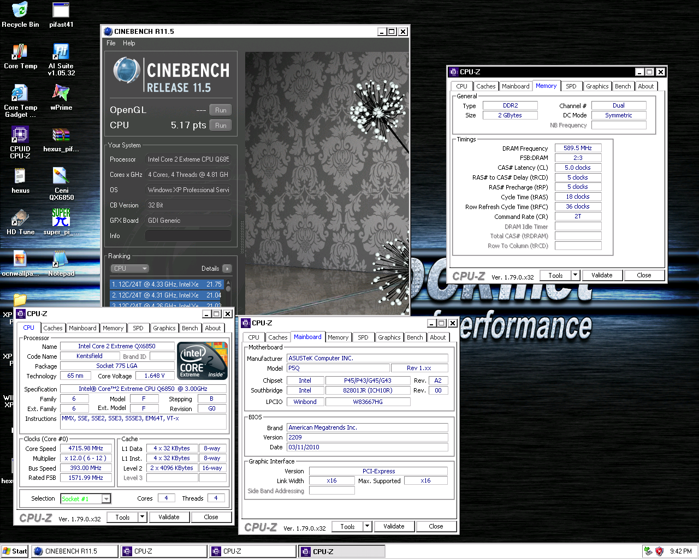Open the Socket #1 selection dropdown
This screenshot has width=699, height=559.
point(86,498)
